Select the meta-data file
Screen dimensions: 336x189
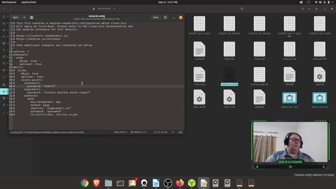(199, 76)
